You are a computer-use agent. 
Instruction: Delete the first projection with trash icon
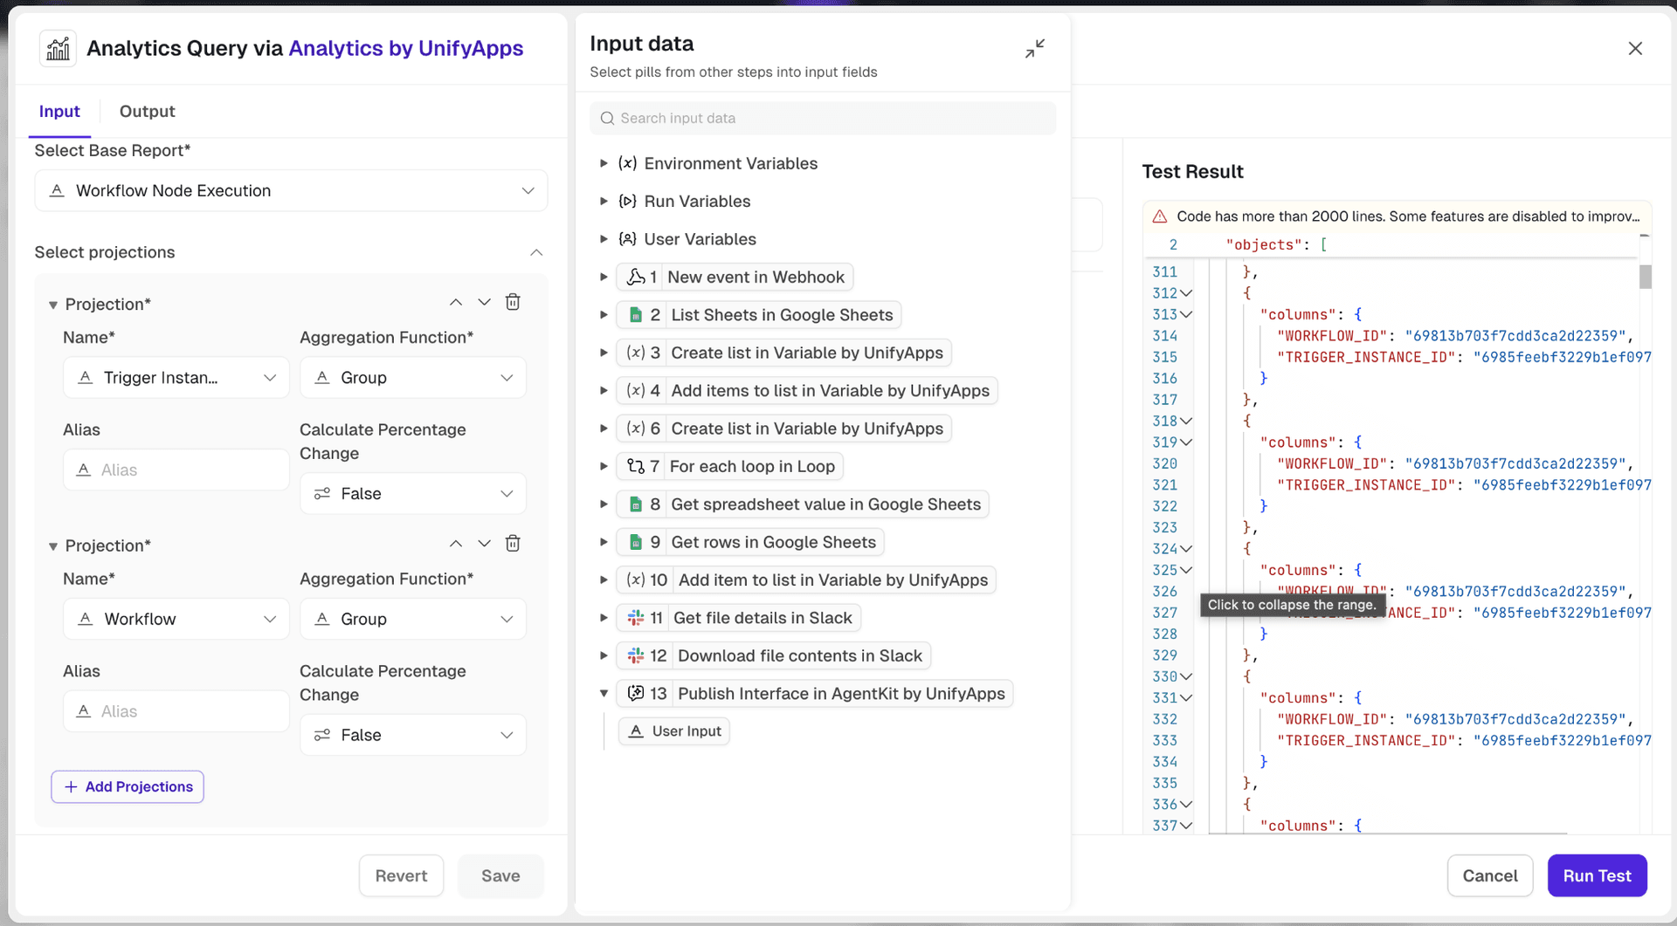click(513, 302)
